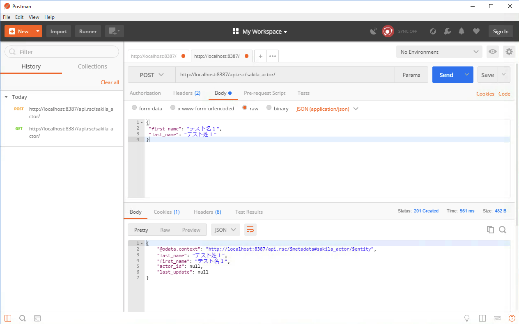Switch response view to Preview
The height and width of the screenshot is (324, 519).
coord(191,230)
